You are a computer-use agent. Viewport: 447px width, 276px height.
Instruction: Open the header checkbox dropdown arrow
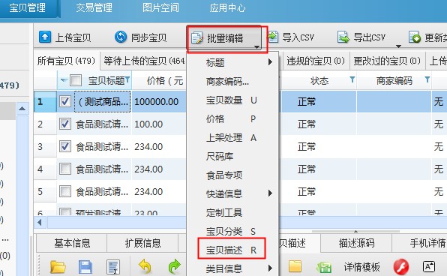(64, 80)
